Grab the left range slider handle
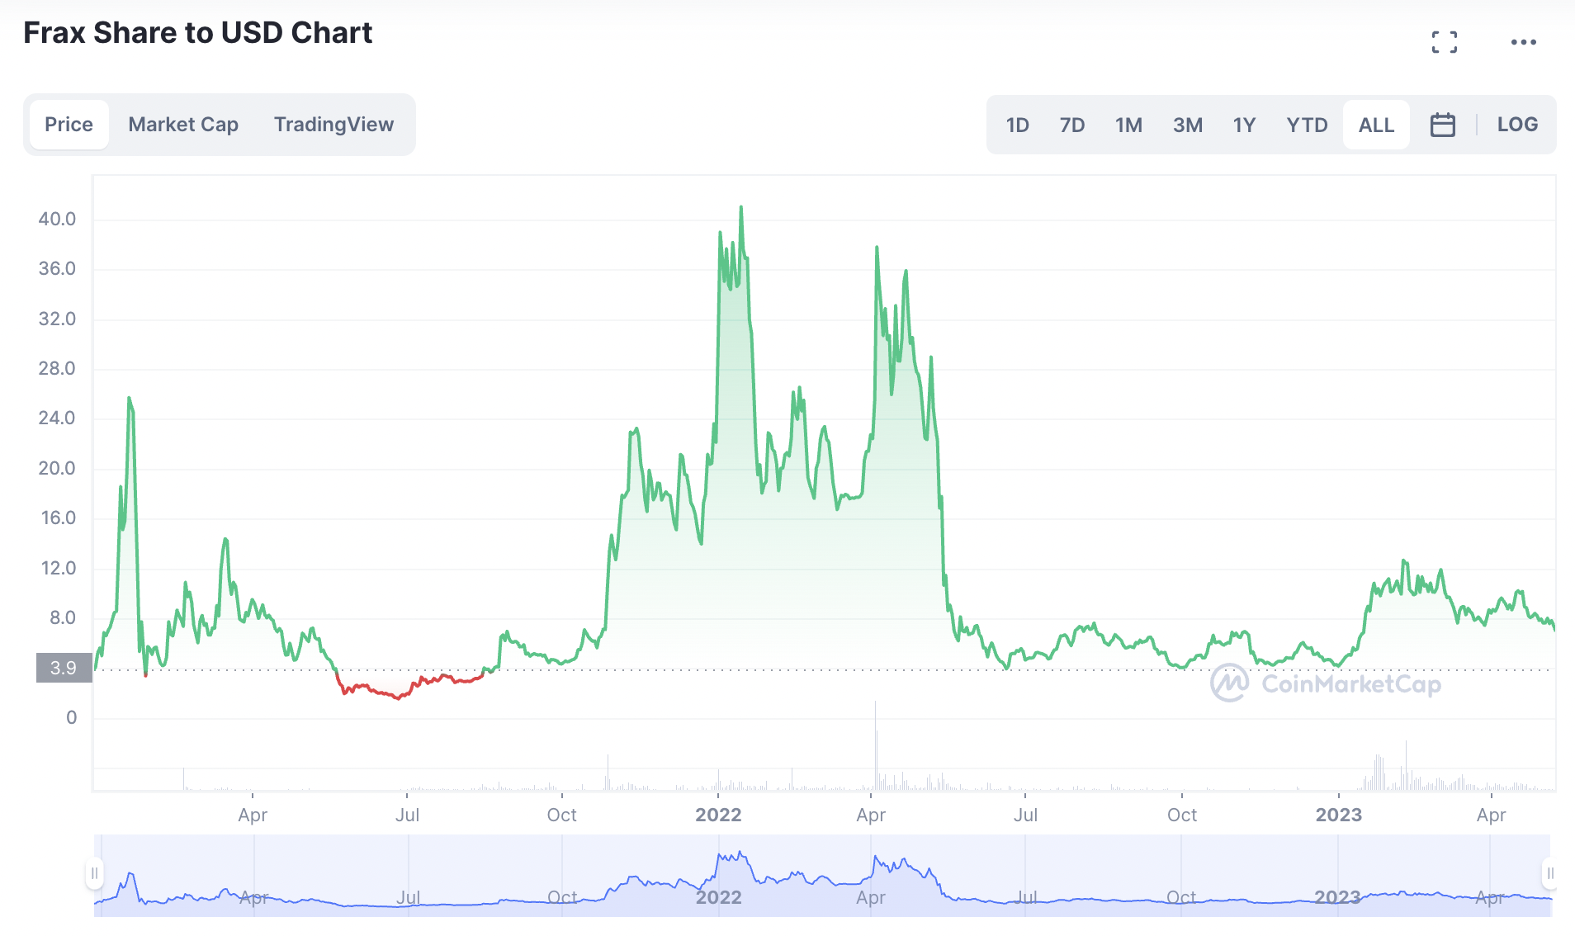 [94, 873]
